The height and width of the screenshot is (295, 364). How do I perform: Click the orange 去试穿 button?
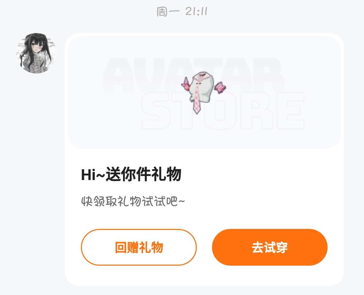270,247
